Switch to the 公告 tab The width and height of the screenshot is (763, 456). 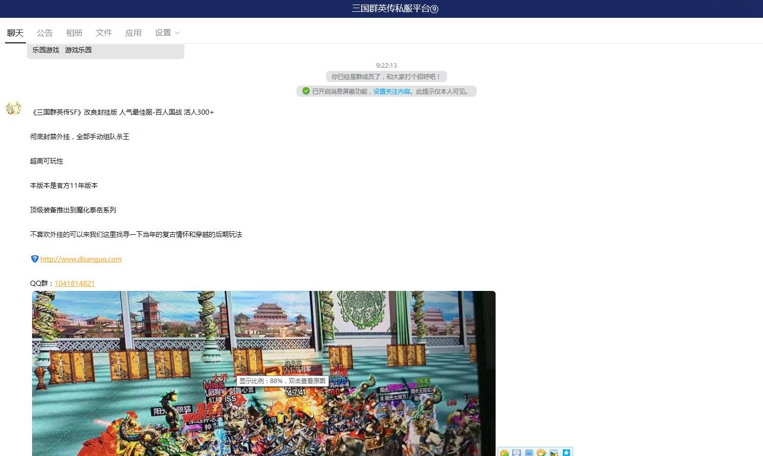45,33
